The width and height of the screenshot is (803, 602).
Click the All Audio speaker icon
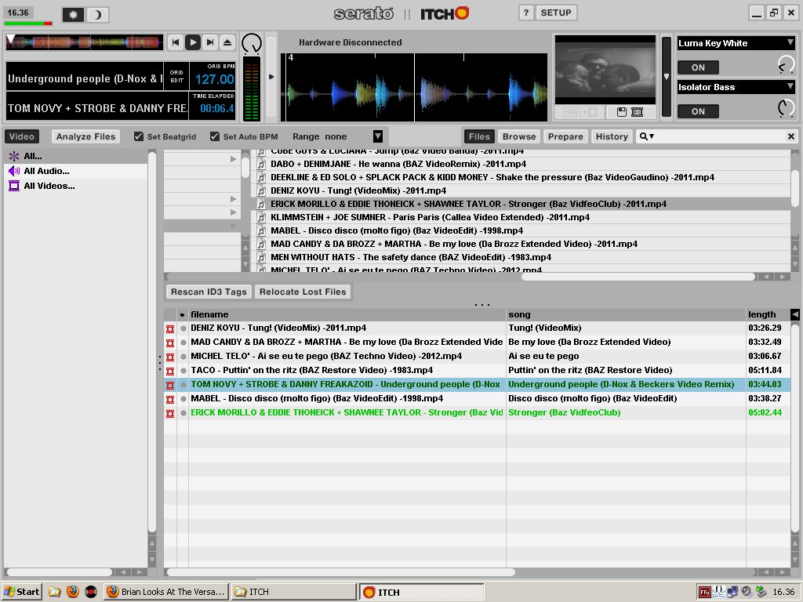[x=14, y=171]
